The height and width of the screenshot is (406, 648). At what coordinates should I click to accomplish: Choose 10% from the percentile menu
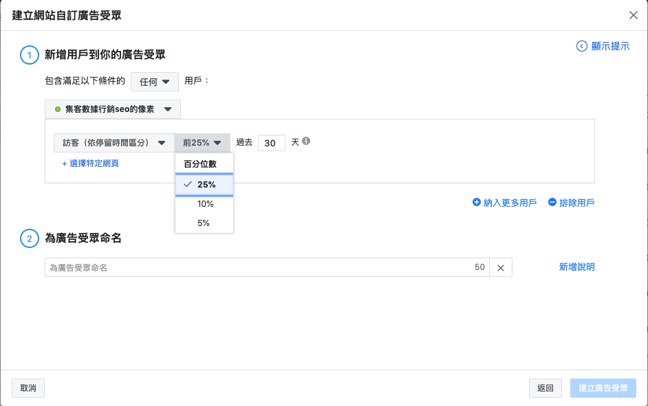(205, 204)
